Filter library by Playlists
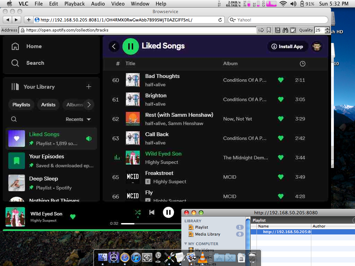This screenshot has height=266, width=355. (x=21, y=105)
